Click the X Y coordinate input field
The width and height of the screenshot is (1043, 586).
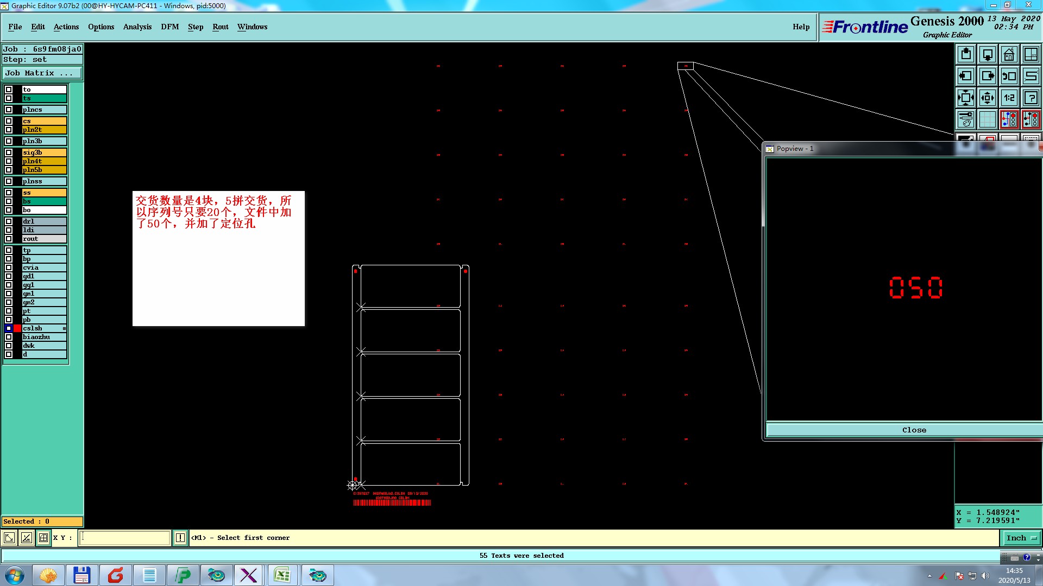click(x=125, y=538)
